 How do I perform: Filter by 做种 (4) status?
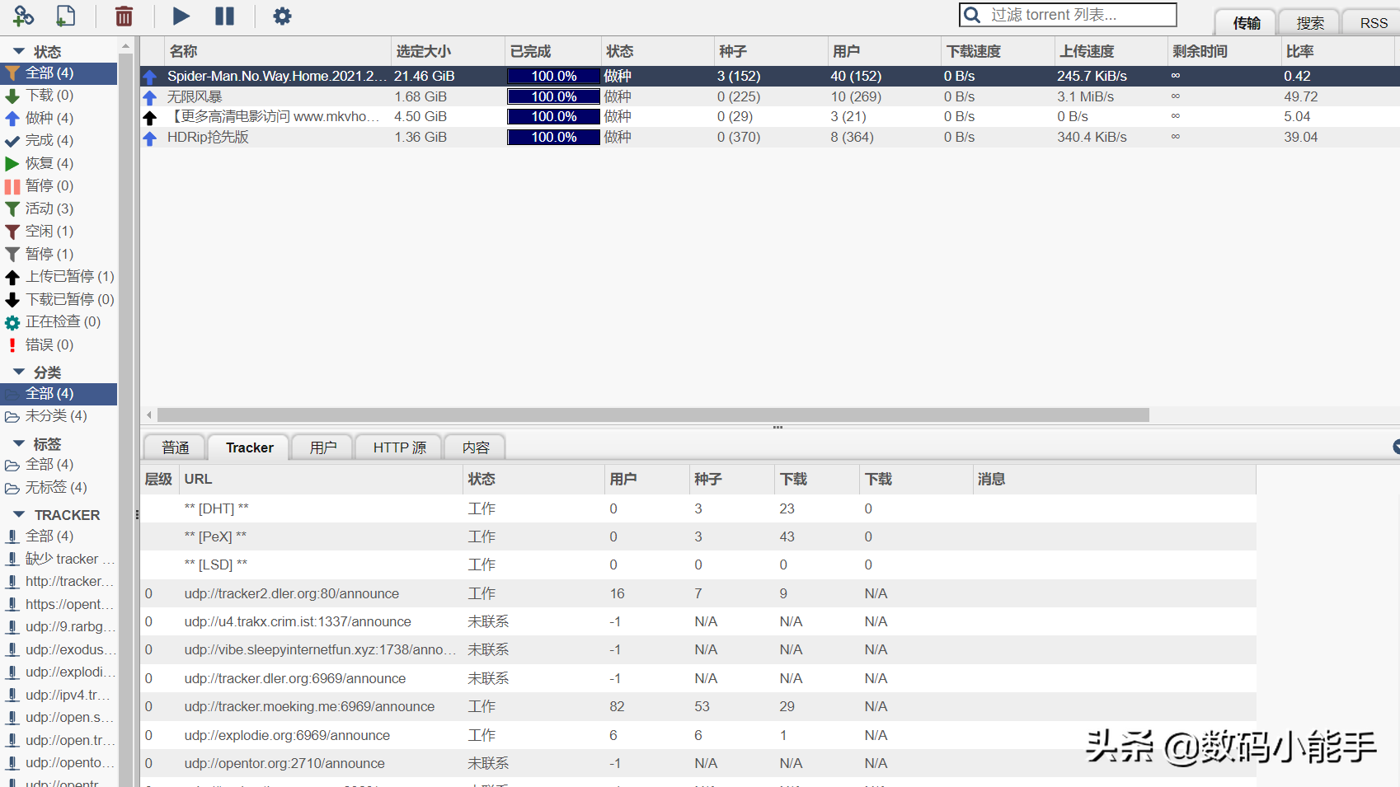(x=59, y=119)
